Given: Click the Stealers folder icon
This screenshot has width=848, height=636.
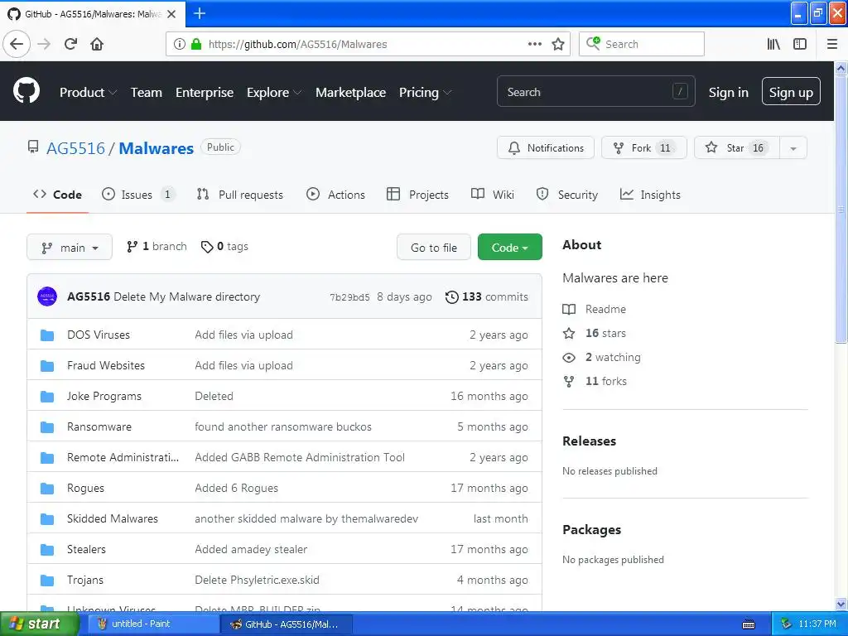Looking at the screenshot, I should pos(47,550).
